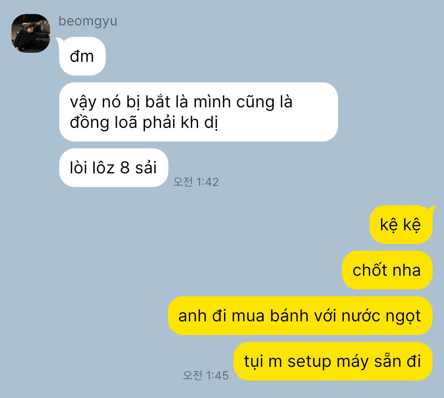The image size is (444, 398).
Task: Select the "chốt nha" sent message
Action: 387,270
